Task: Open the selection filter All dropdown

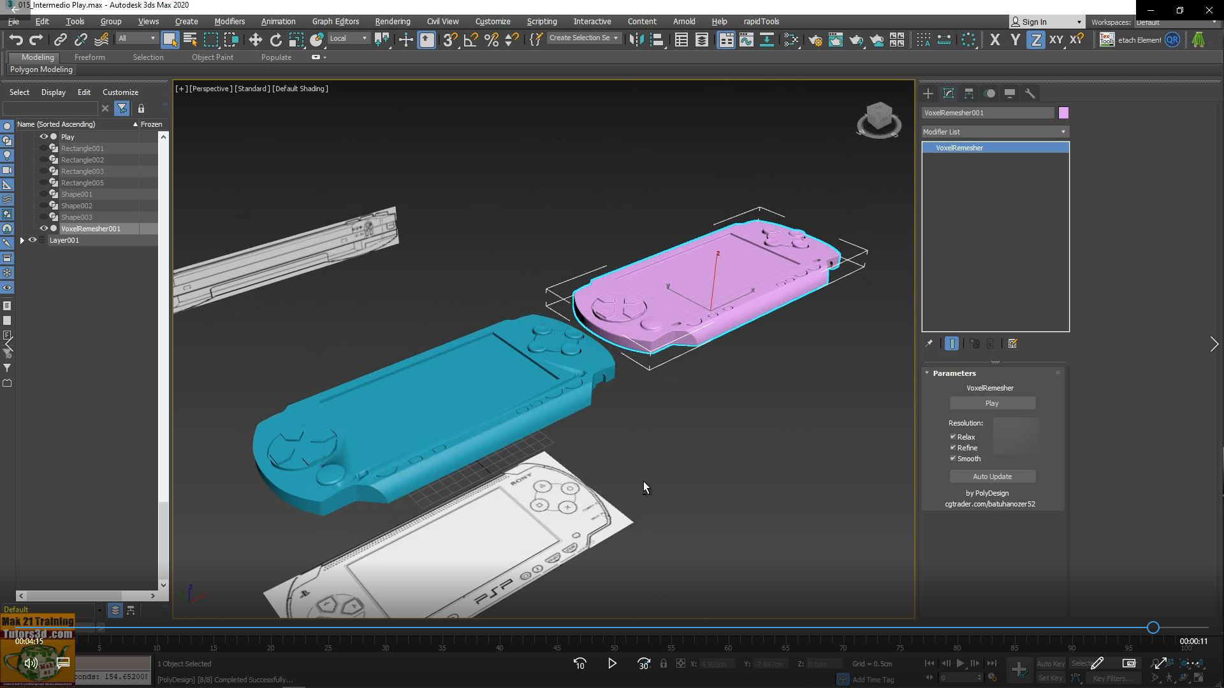Action: (136, 39)
